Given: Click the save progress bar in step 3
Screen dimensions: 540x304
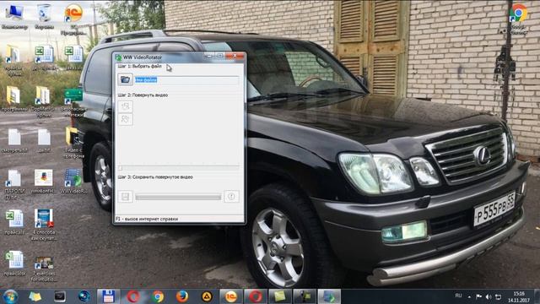Looking at the screenshot, I should pyautogui.click(x=178, y=197).
